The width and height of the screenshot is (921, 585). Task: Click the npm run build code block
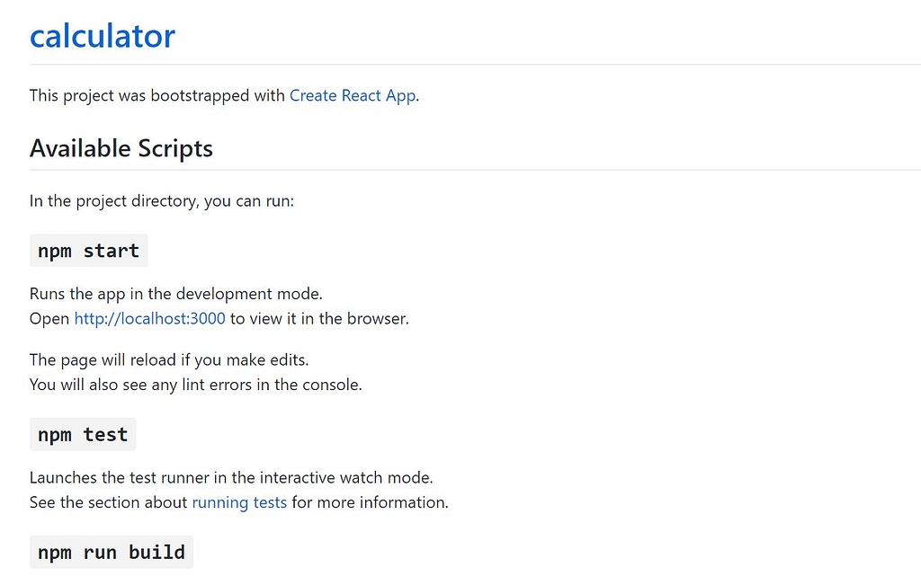[111, 551]
